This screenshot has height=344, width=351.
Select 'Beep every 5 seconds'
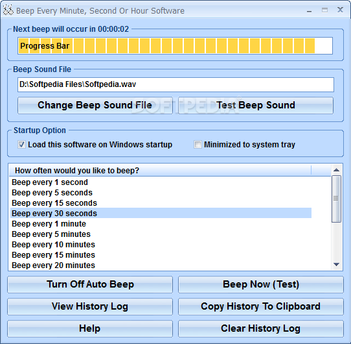tap(161, 193)
